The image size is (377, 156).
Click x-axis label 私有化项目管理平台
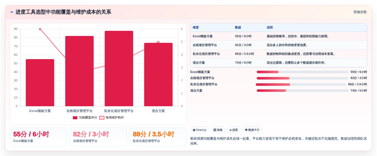pyautogui.click(x=119, y=111)
